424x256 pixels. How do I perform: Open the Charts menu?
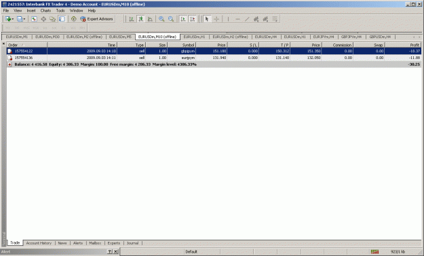coord(45,11)
